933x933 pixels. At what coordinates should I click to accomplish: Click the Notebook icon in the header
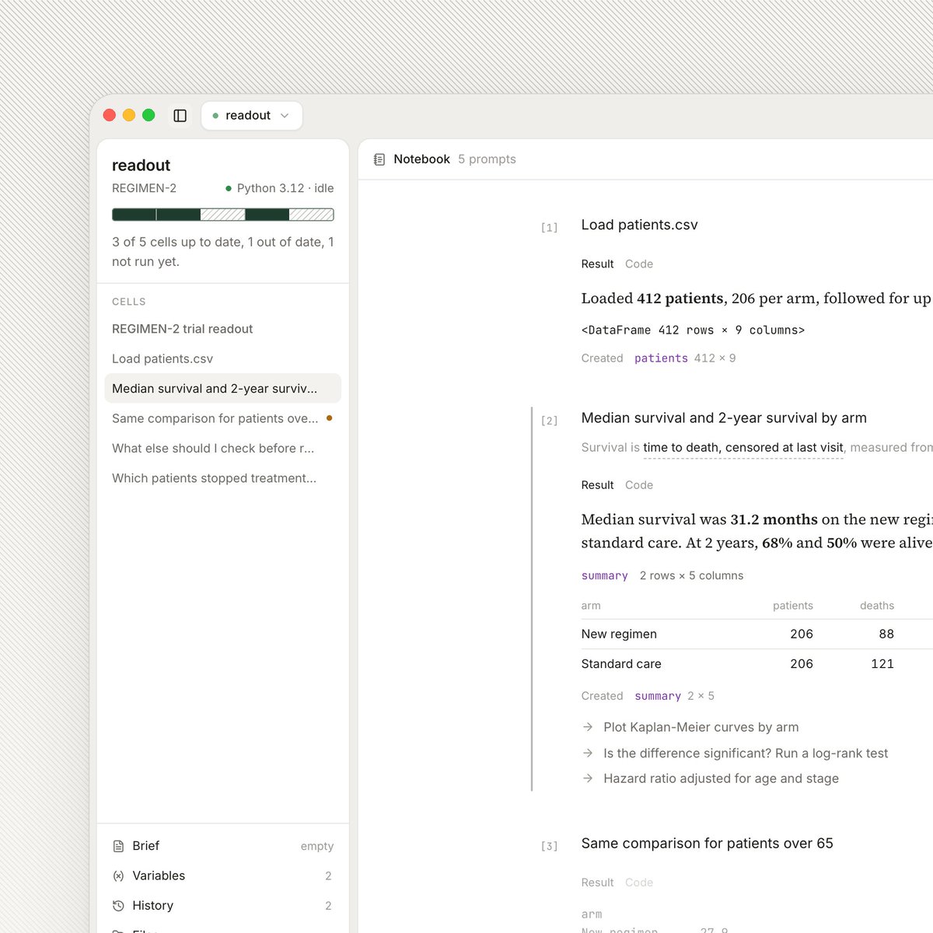click(x=379, y=159)
